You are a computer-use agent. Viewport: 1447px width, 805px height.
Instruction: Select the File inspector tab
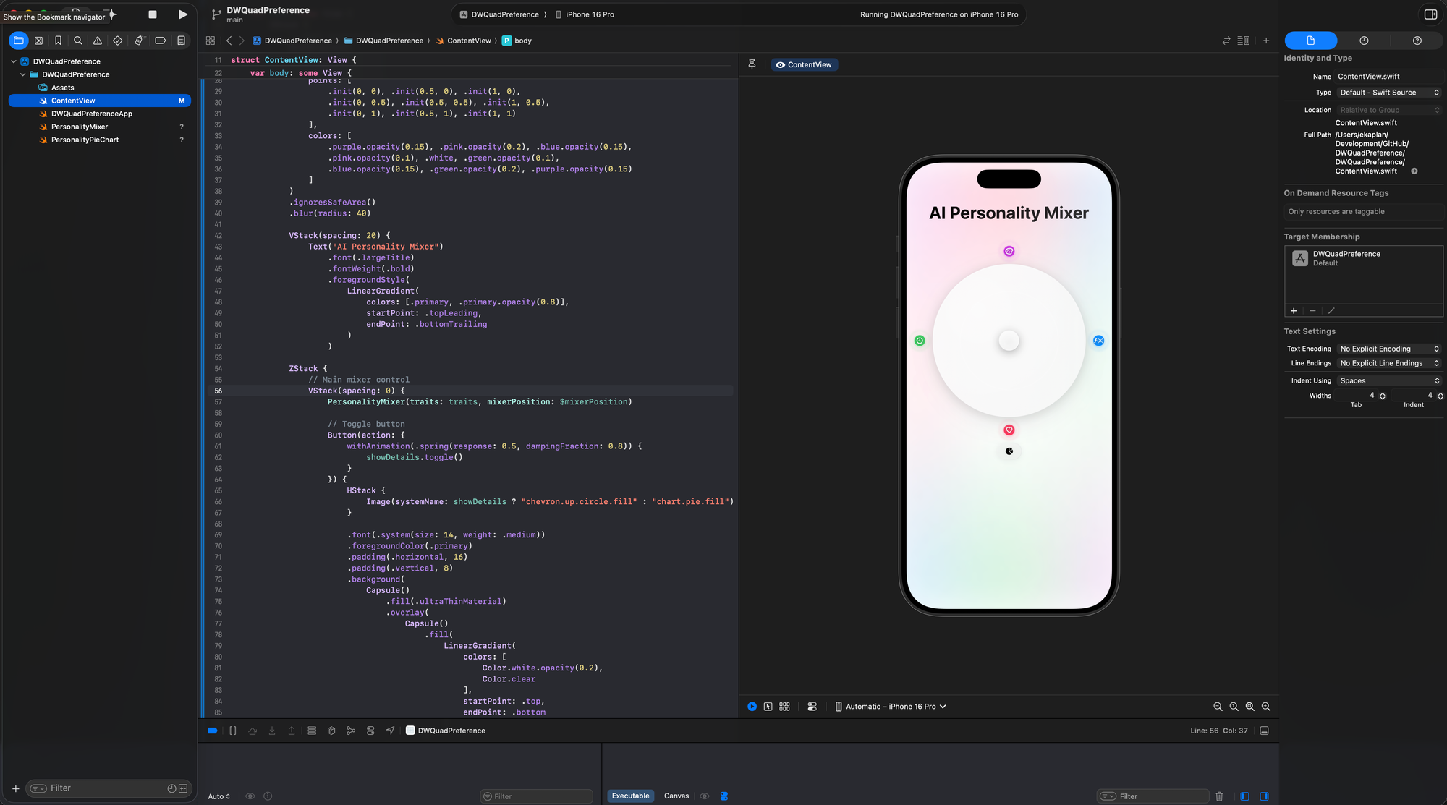(1311, 41)
